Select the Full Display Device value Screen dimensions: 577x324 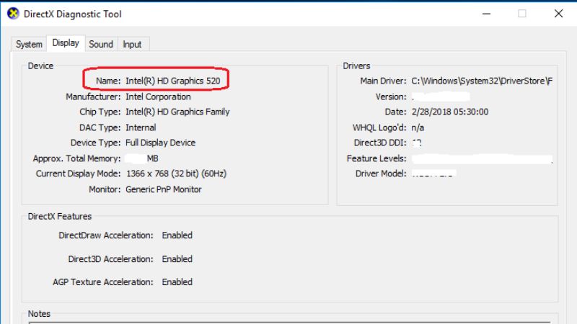coord(160,143)
